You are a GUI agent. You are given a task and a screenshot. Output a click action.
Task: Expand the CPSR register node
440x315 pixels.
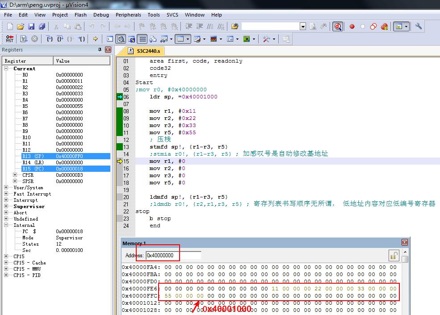coord(15,175)
